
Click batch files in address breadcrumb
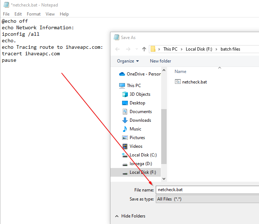click(230, 49)
